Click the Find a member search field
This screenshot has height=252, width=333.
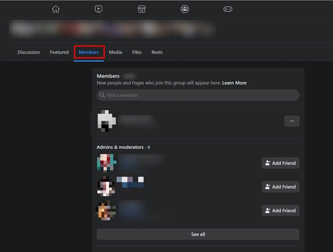coord(198,95)
